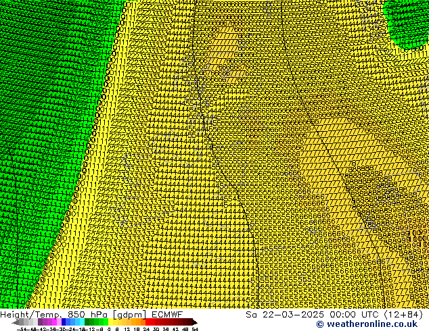Pick the bright red swatch above the 24 label

pos(148,322)
